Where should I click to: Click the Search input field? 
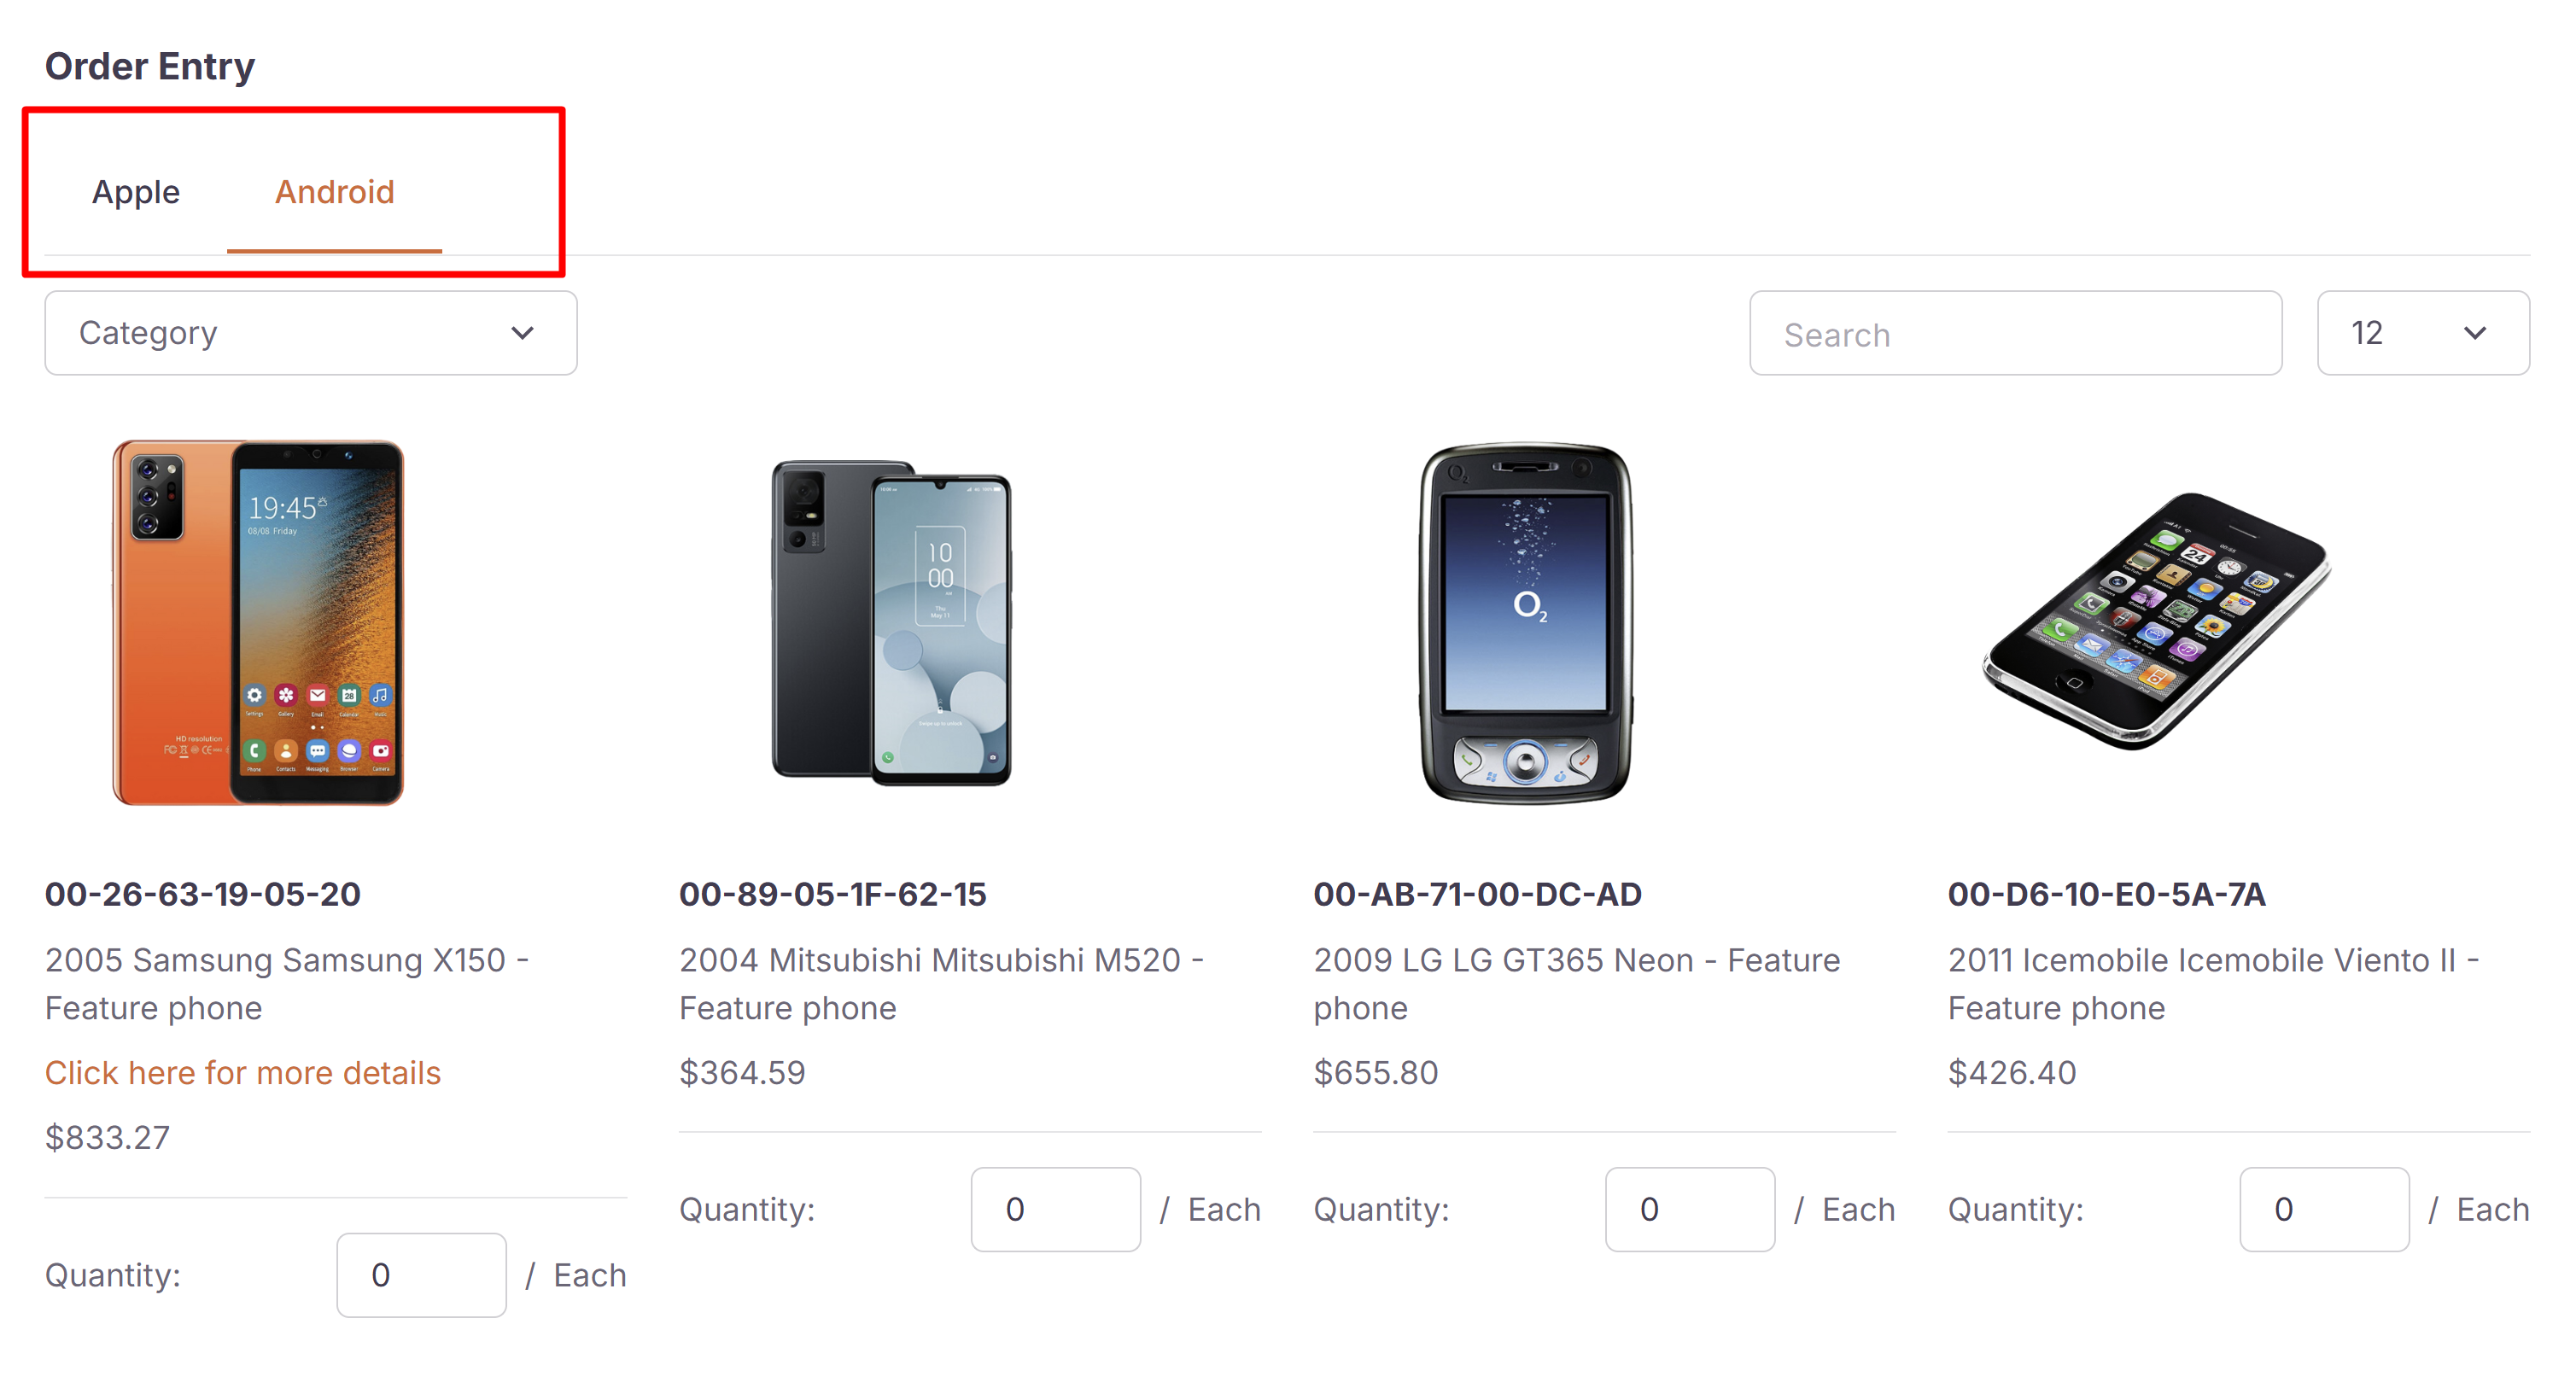[x=2014, y=334]
